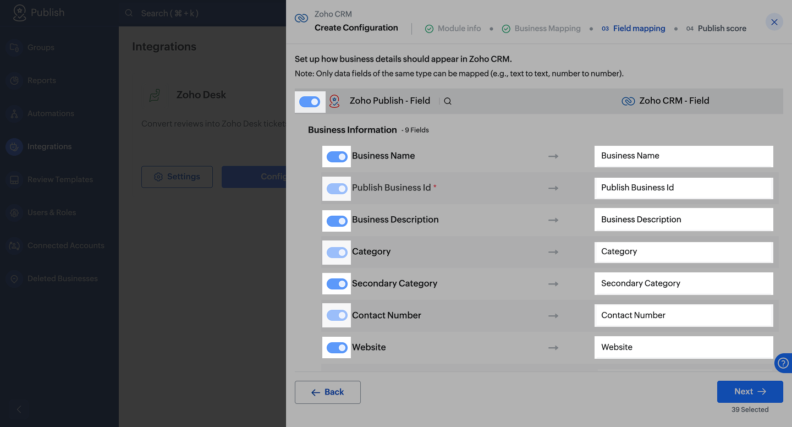Image resolution: width=792 pixels, height=427 pixels.
Task: Open the Secondary Category CRM field dropdown
Action: click(x=683, y=283)
